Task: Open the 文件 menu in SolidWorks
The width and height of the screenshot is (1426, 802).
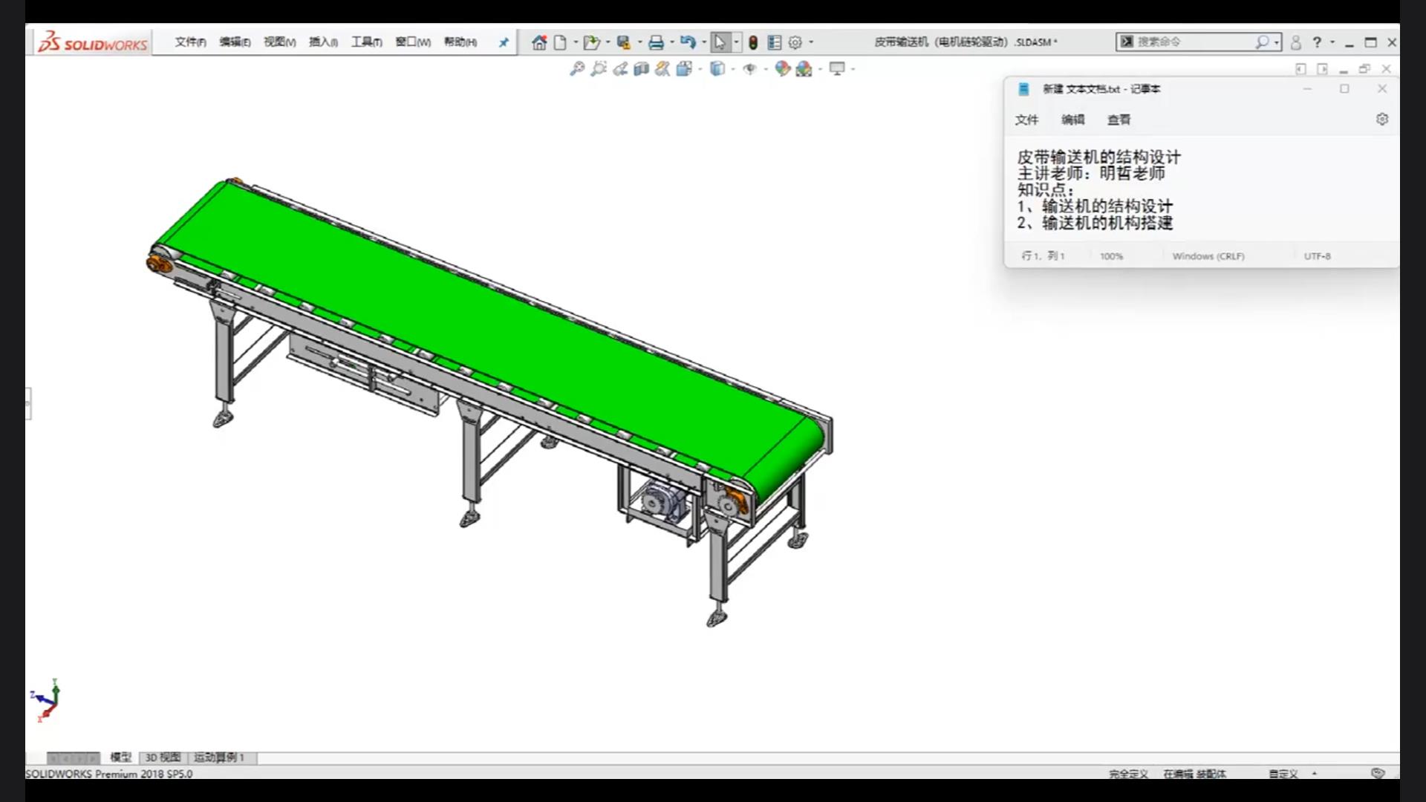Action: [190, 42]
